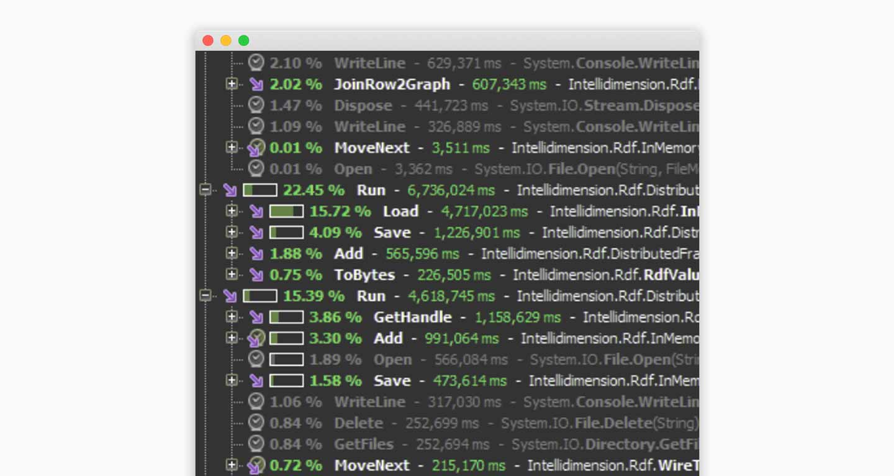Click the 565,596 ms timing value
894x476 pixels.
pos(422,254)
